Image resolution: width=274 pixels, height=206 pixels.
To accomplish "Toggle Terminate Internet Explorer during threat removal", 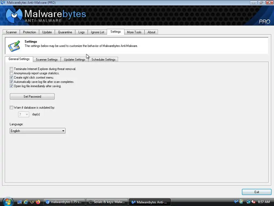I will click(x=11, y=69).
